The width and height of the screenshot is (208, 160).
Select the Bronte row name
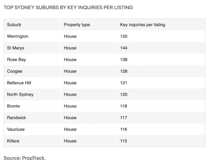click(x=13, y=106)
